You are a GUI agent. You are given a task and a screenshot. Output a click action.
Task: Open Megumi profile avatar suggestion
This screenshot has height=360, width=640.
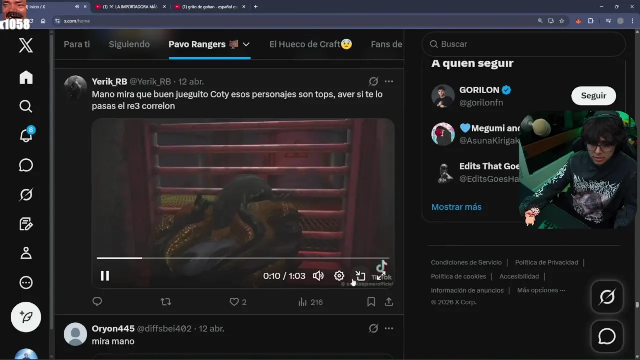tap(443, 134)
